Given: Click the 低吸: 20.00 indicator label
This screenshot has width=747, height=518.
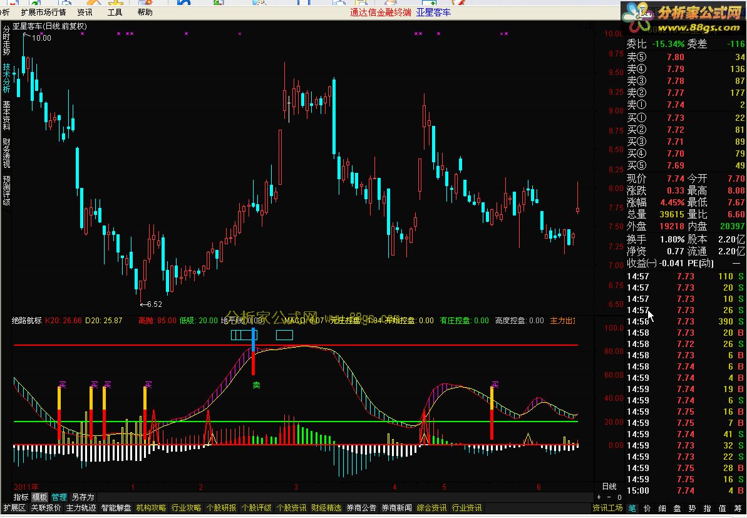Looking at the screenshot, I should pyautogui.click(x=198, y=321).
